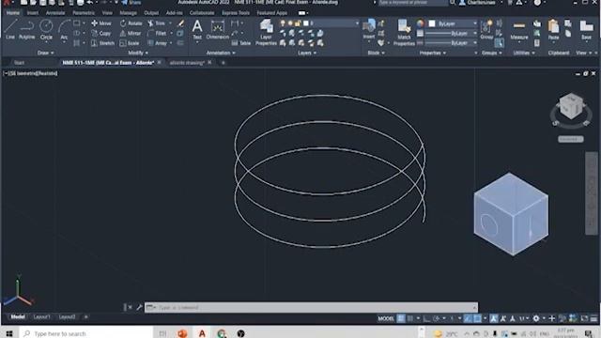Select the Dimension tool
This screenshot has height=338, width=601.
point(217,29)
